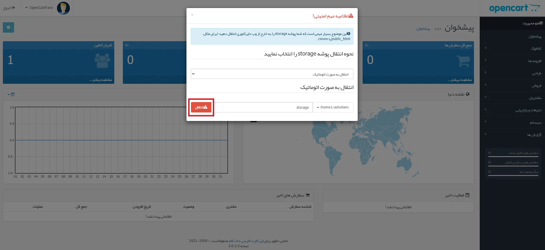Click the مشتری column header
The height and width of the screenshot is (250, 545).
pyautogui.click(x=231, y=207)
